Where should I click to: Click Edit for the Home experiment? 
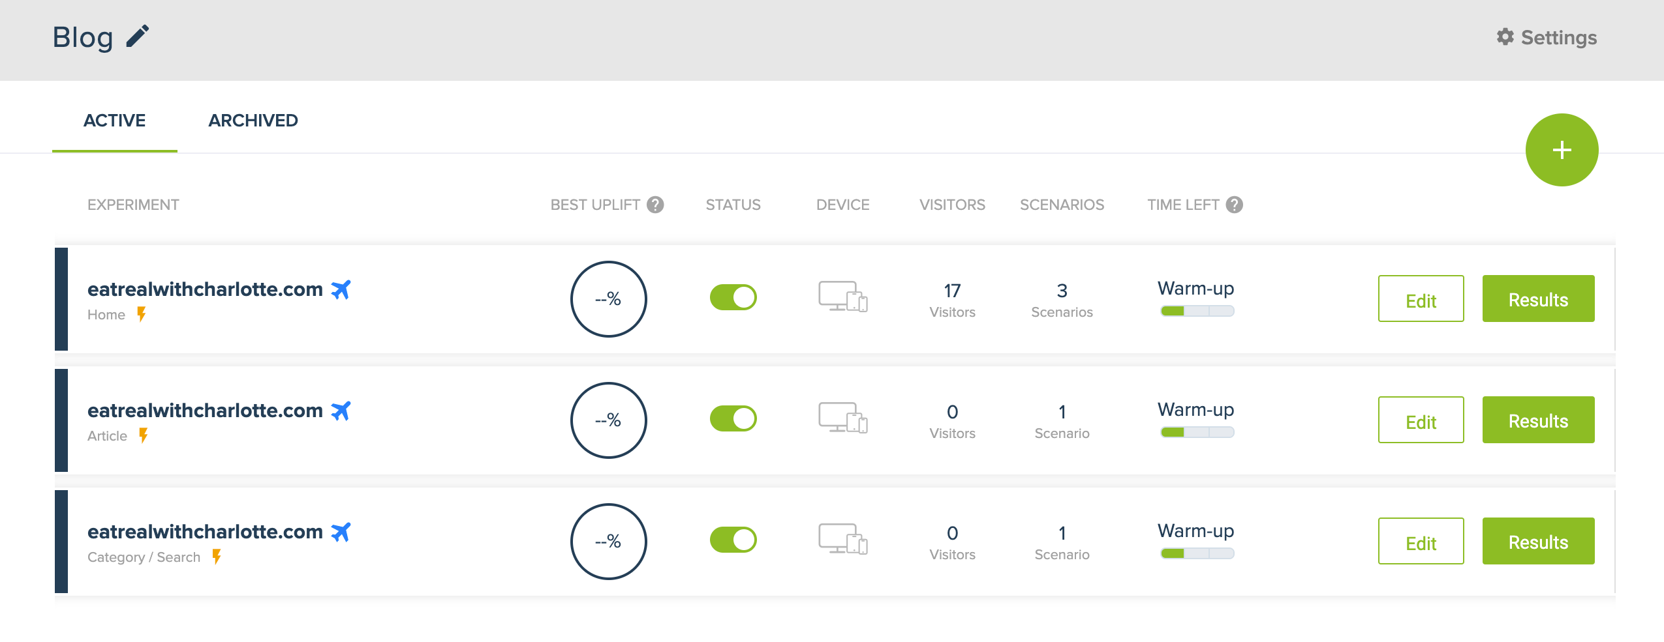(x=1421, y=299)
